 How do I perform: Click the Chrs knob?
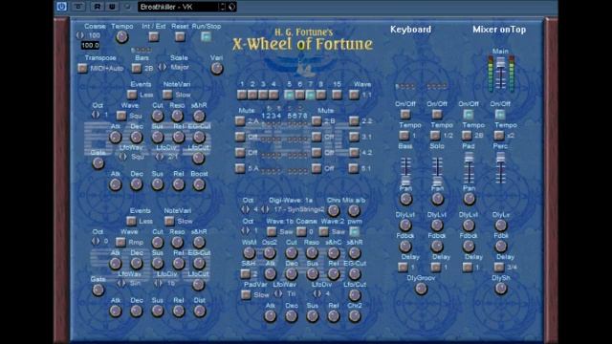point(334,210)
